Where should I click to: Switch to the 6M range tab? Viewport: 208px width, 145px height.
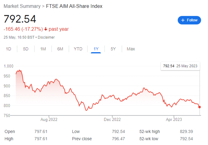tap(60, 49)
